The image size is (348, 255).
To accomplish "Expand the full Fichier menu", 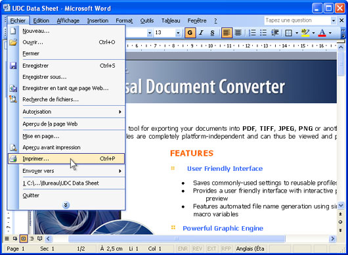I will [66, 205].
